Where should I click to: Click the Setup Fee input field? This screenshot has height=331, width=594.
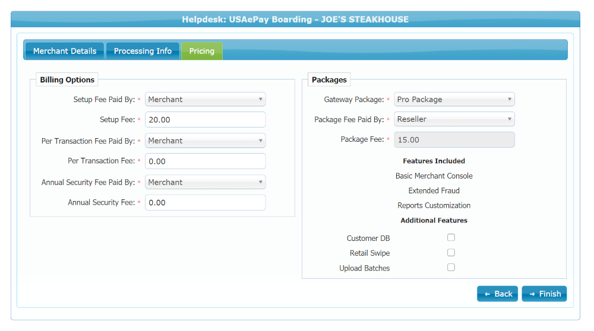[206, 120]
